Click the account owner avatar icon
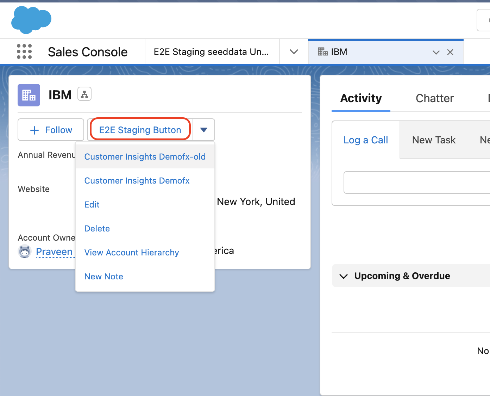Viewport: 490px width, 396px height. point(25,252)
